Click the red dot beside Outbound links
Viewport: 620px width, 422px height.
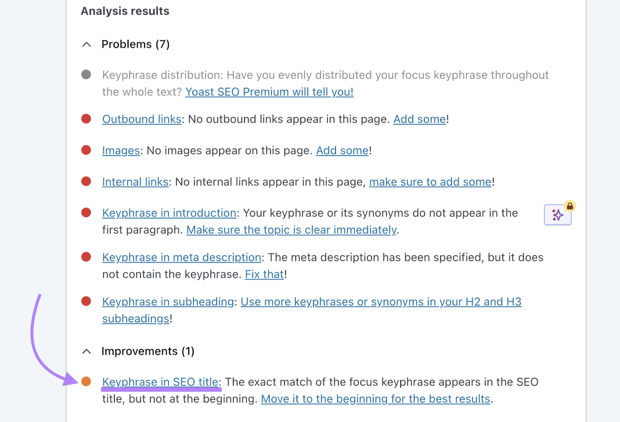pos(86,119)
